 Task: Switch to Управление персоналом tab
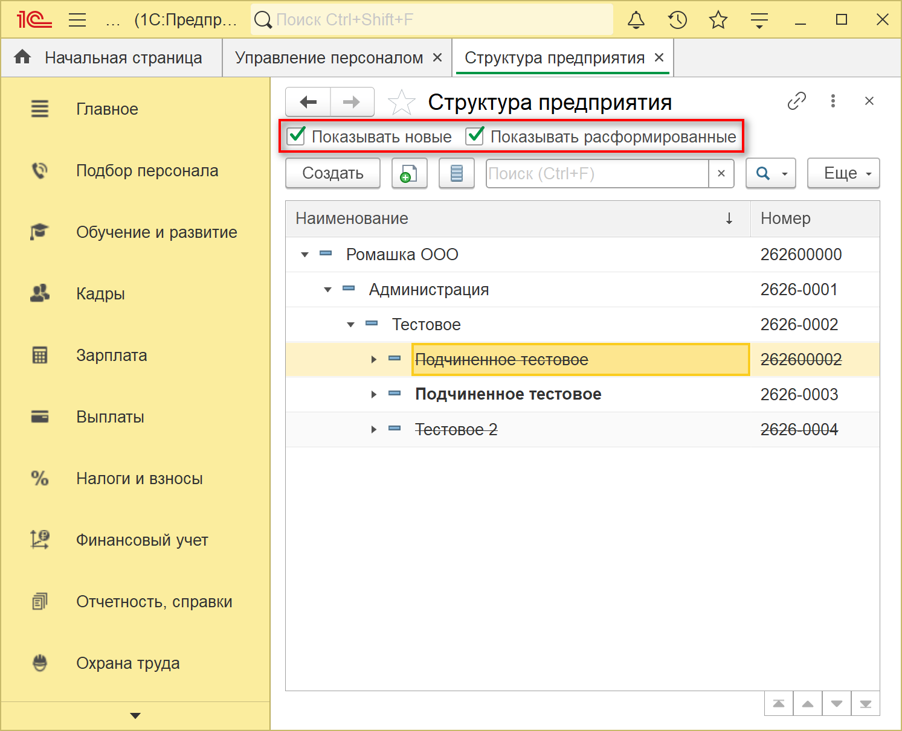pyautogui.click(x=329, y=58)
